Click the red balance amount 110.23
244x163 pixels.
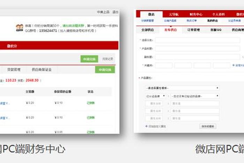click(11, 80)
